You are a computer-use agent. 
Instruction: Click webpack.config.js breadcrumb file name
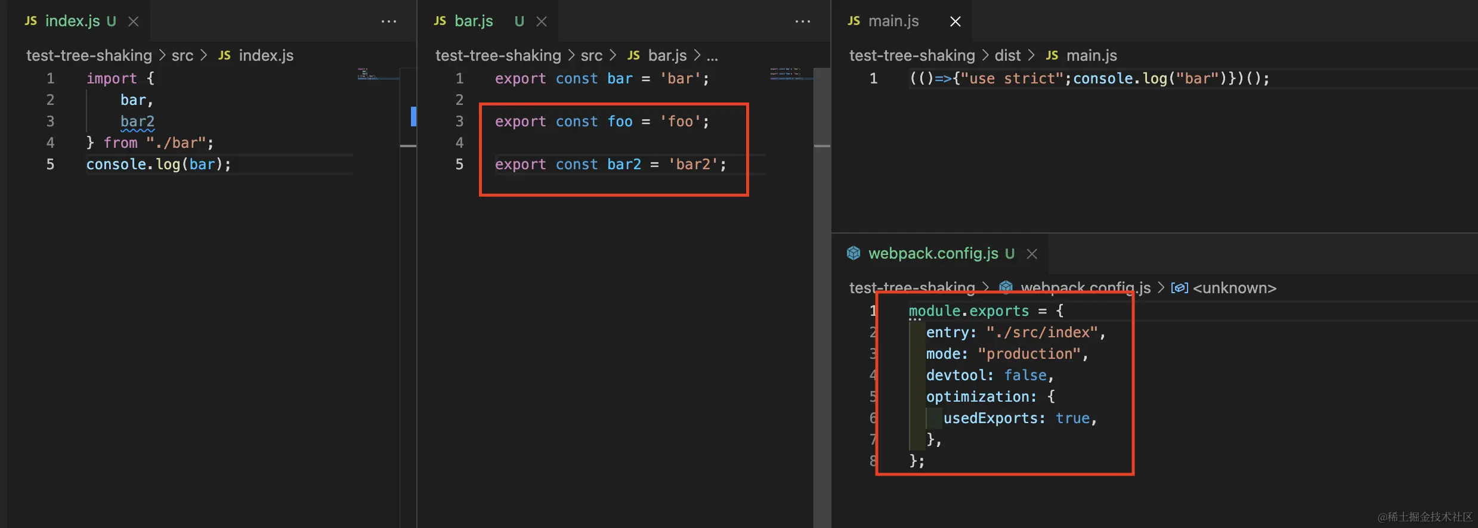click(1086, 288)
